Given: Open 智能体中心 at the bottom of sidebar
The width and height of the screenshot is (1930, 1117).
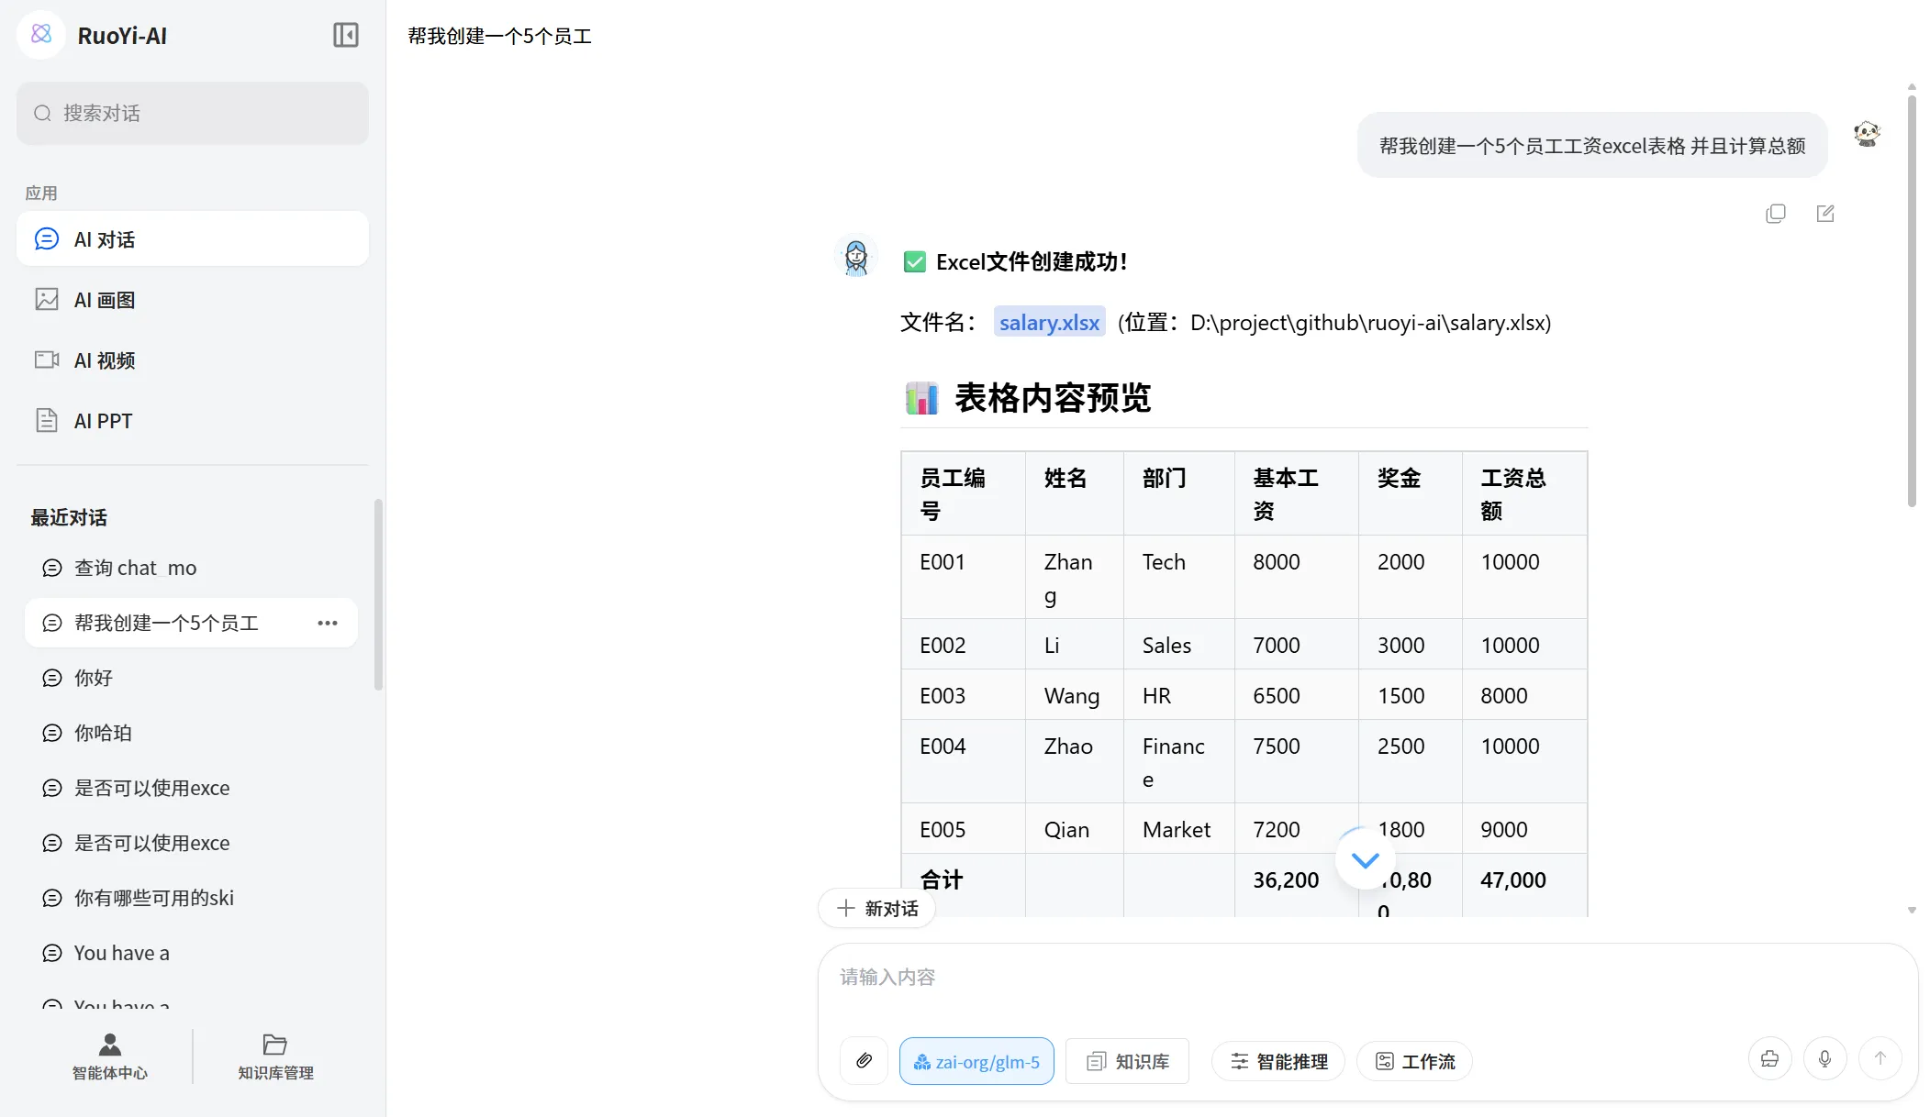Looking at the screenshot, I should coord(109,1056).
